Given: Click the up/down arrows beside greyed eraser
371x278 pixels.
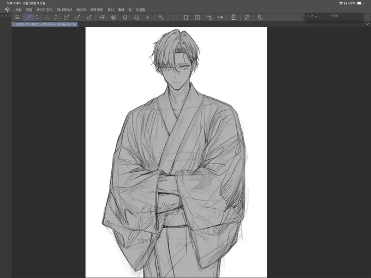Looking at the screenshot, I should [x=56, y=17].
